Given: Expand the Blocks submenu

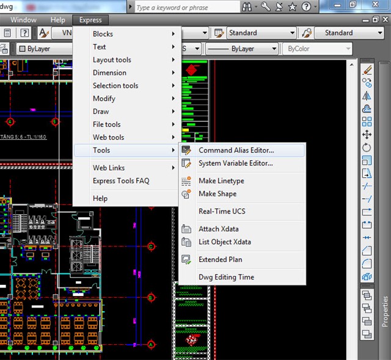Looking at the screenshot, I should [128, 34].
